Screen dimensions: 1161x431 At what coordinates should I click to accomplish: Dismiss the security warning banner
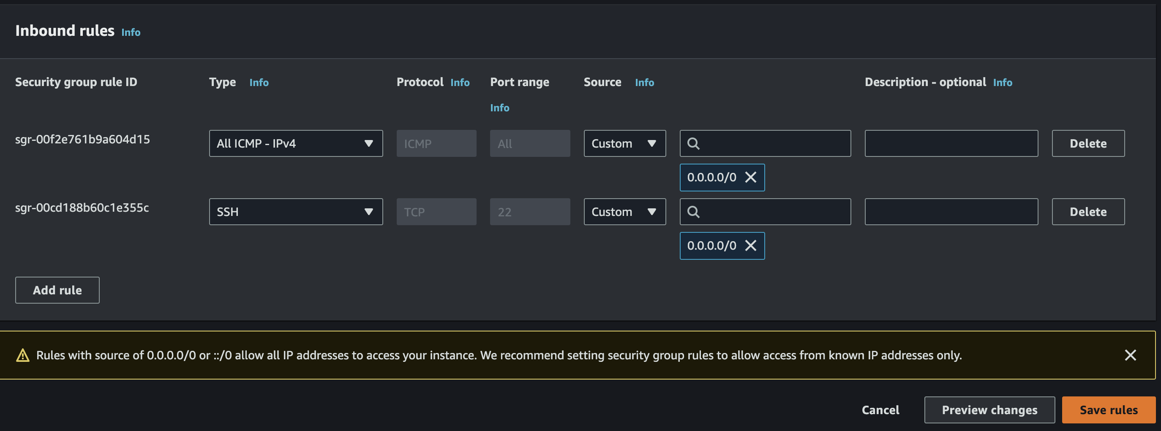pyautogui.click(x=1131, y=355)
